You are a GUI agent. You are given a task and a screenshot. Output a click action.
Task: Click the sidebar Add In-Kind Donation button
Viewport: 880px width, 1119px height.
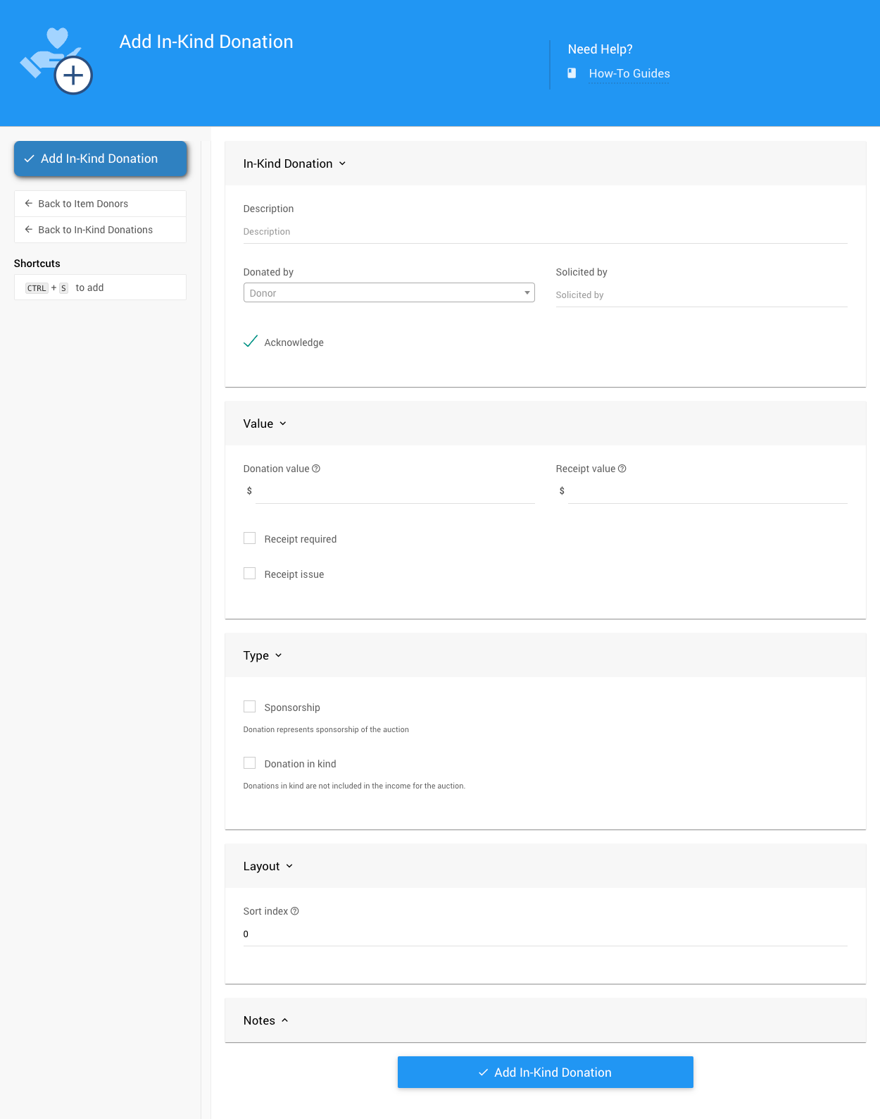tap(101, 159)
